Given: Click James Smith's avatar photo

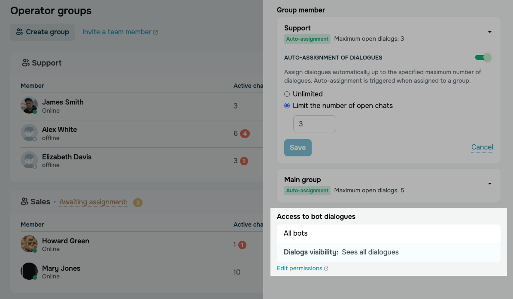Looking at the screenshot, I should coord(29,105).
